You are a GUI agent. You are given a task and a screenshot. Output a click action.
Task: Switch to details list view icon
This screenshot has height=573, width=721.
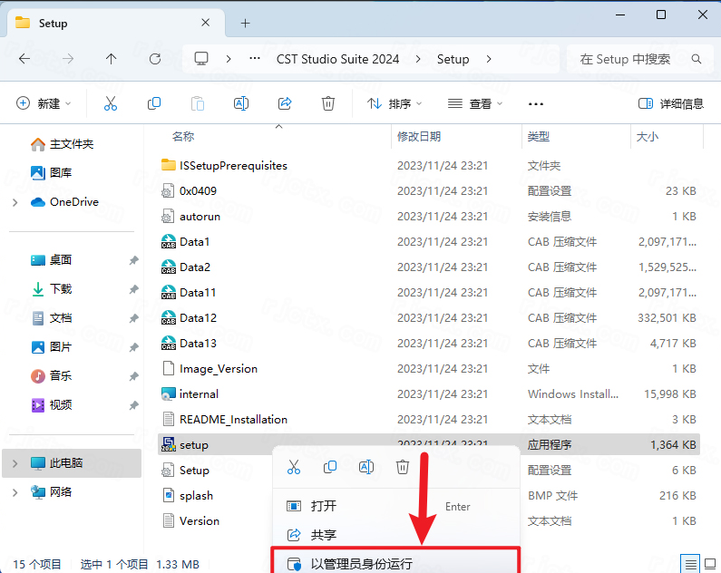pyautogui.click(x=691, y=564)
